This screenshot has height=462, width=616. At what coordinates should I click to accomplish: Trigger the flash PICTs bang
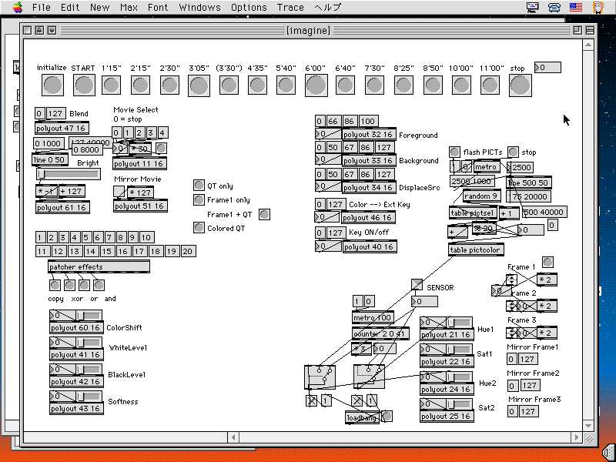click(x=454, y=152)
